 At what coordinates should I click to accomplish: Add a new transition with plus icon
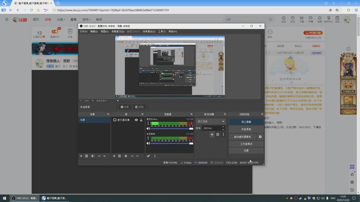[x=212, y=134]
